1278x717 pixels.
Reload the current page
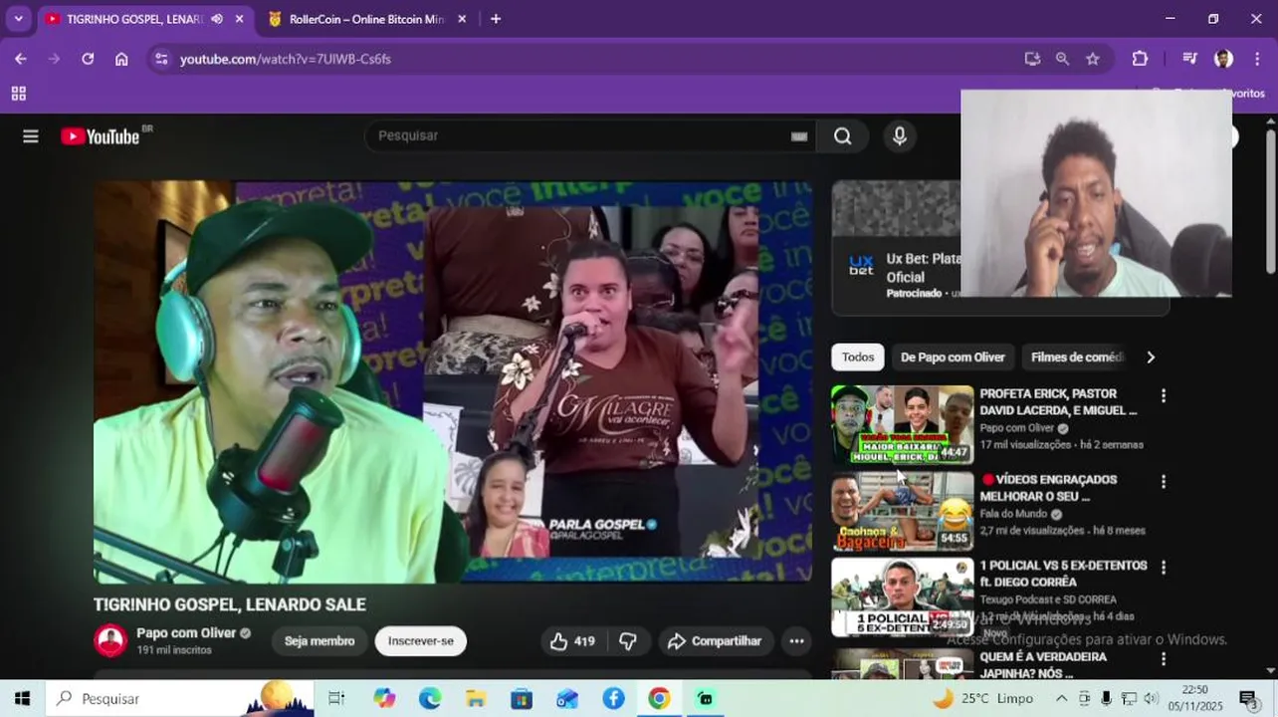pyautogui.click(x=88, y=59)
